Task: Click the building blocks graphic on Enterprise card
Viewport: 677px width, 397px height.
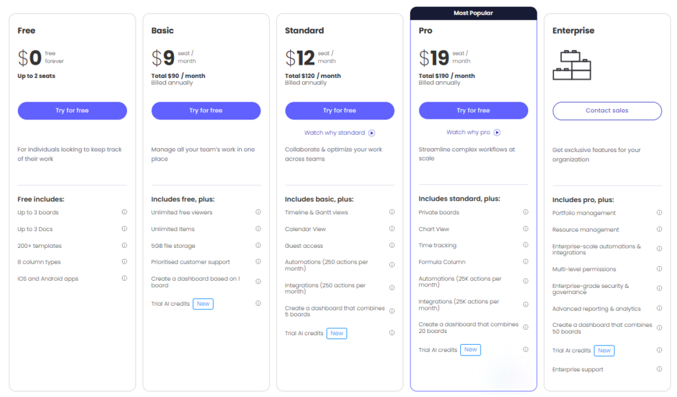Action: (573, 64)
